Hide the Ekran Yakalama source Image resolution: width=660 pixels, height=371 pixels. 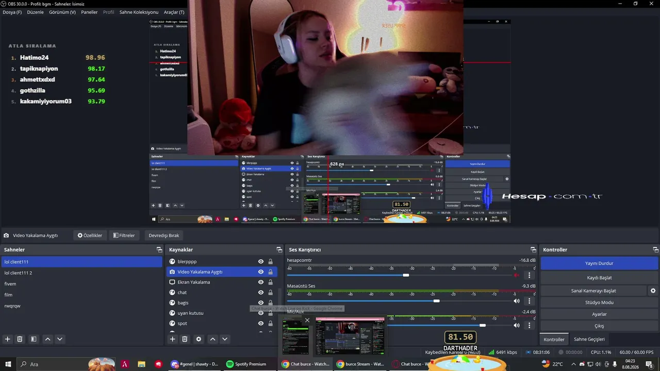(261, 282)
